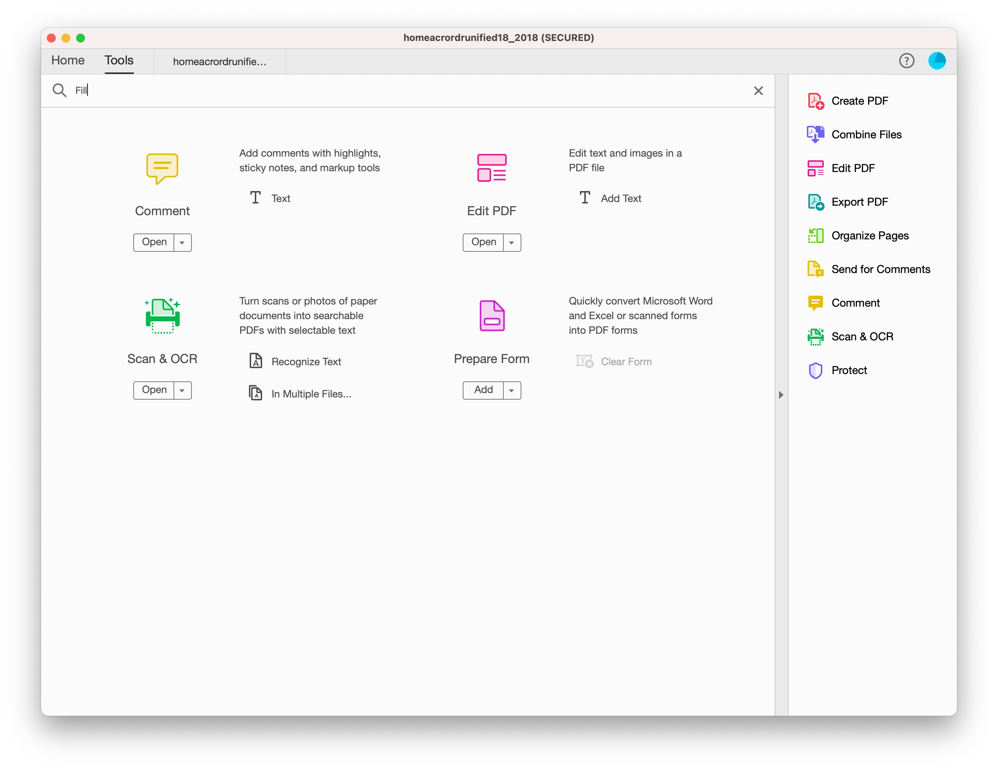Select Combine Files in the right pane
This screenshot has height=770, width=998.
coord(866,135)
